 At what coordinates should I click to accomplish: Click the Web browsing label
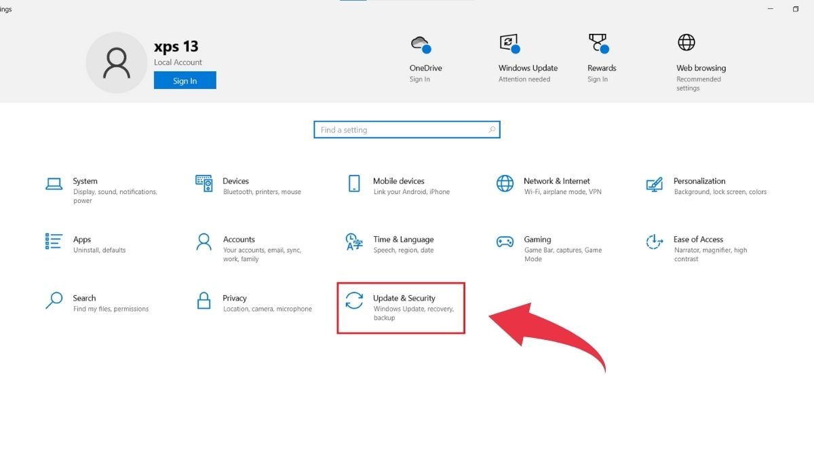coord(701,68)
